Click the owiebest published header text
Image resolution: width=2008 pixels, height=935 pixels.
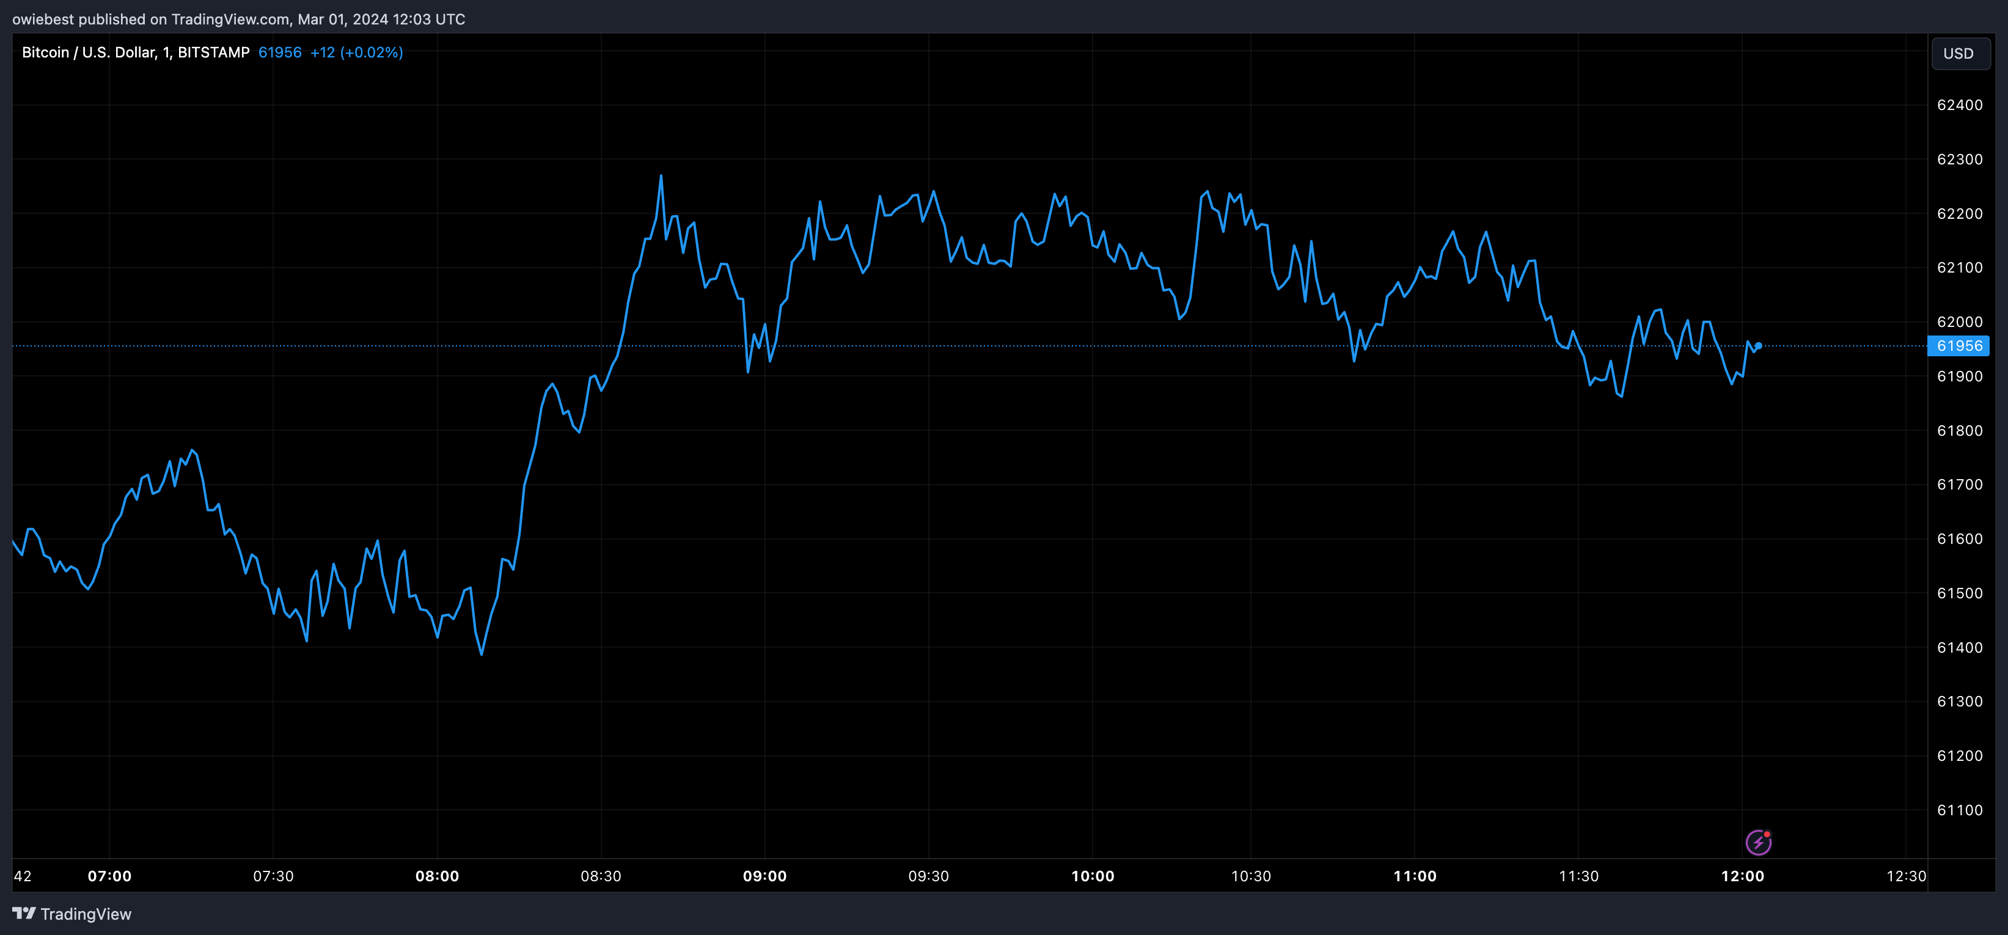(x=238, y=19)
